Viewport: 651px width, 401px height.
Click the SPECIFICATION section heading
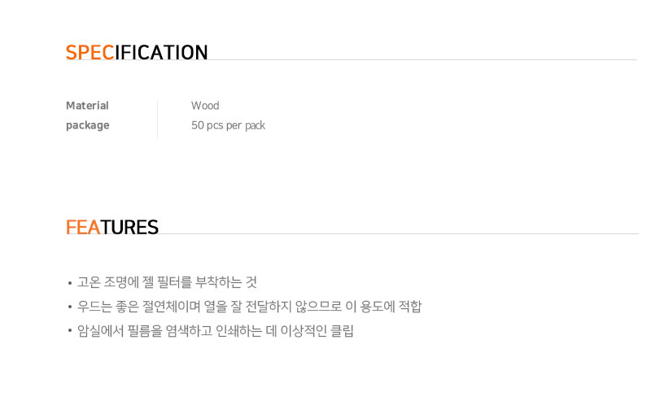[137, 53]
